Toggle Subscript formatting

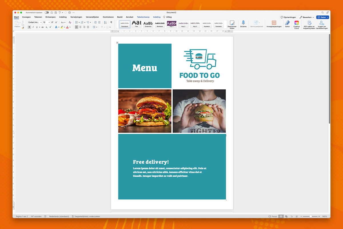pos(47,27)
